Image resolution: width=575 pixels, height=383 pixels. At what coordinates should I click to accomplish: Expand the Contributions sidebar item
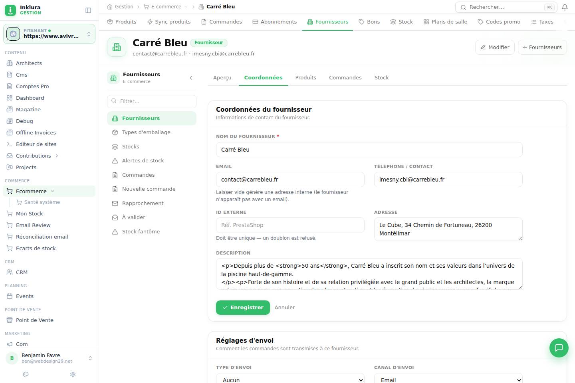click(x=57, y=156)
